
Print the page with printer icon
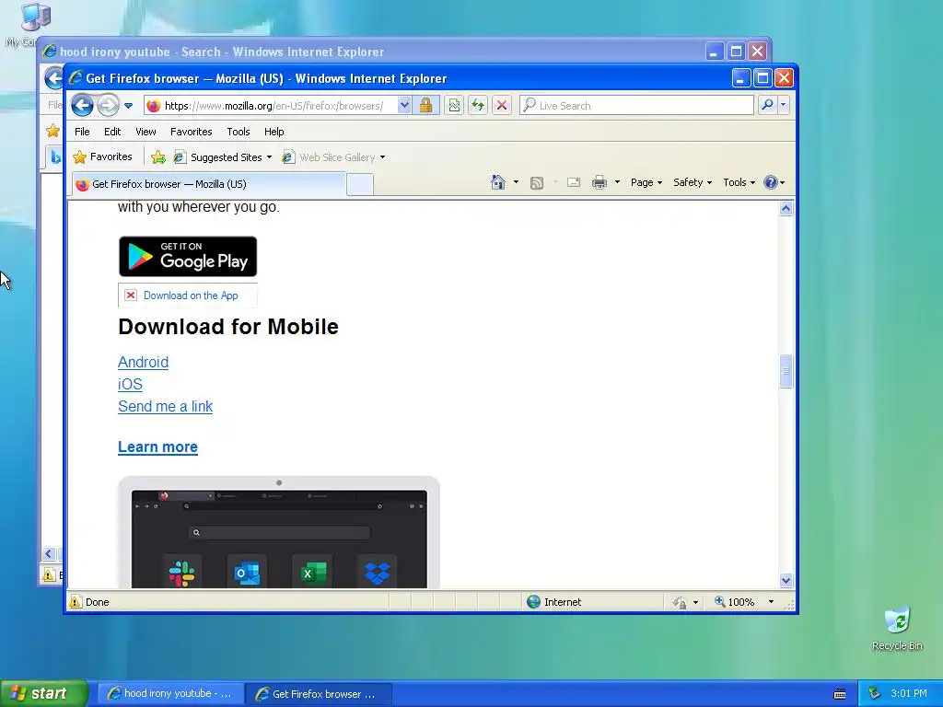pos(599,182)
